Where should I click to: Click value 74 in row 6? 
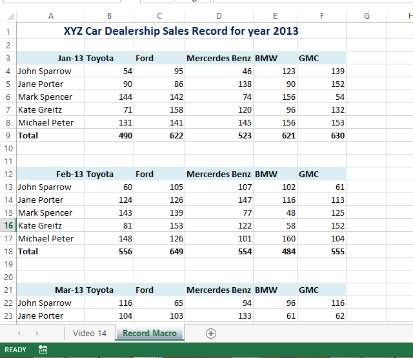[219, 97]
